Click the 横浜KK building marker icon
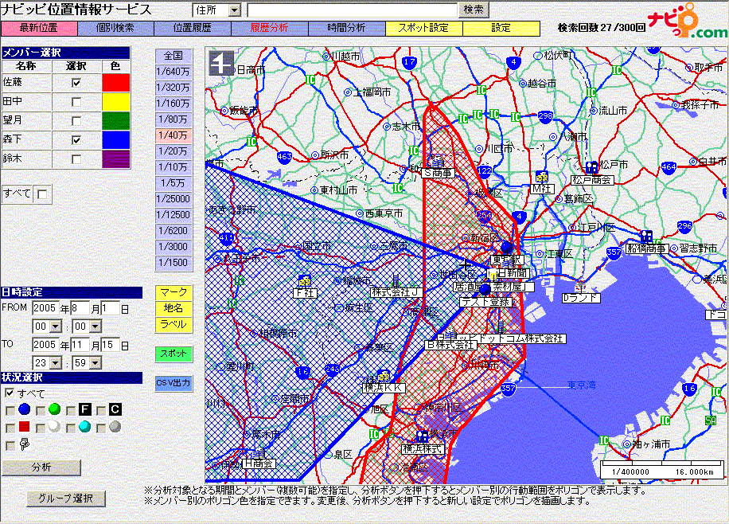This screenshot has width=729, height=524. tap(384, 376)
